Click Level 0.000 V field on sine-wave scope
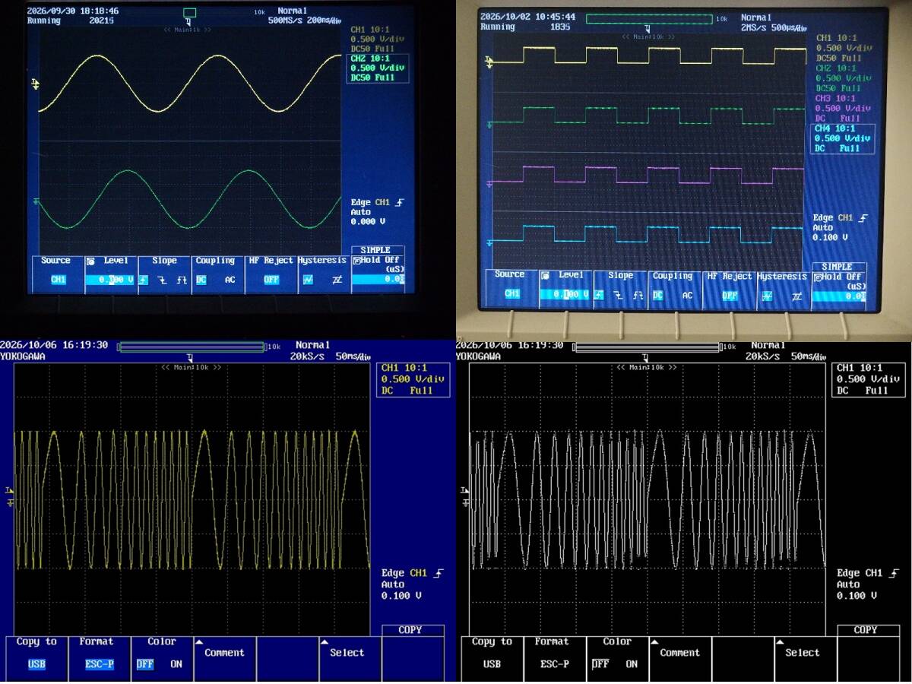This screenshot has height=684, width=912. click(x=109, y=280)
